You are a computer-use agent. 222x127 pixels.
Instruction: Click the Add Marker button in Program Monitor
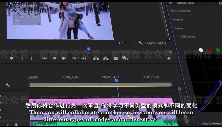pos(11,58)
